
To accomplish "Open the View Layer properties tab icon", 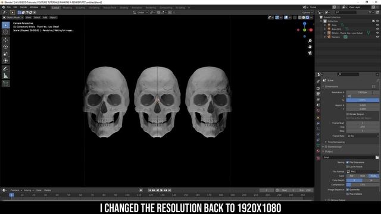I will click(x=318, y=100).
